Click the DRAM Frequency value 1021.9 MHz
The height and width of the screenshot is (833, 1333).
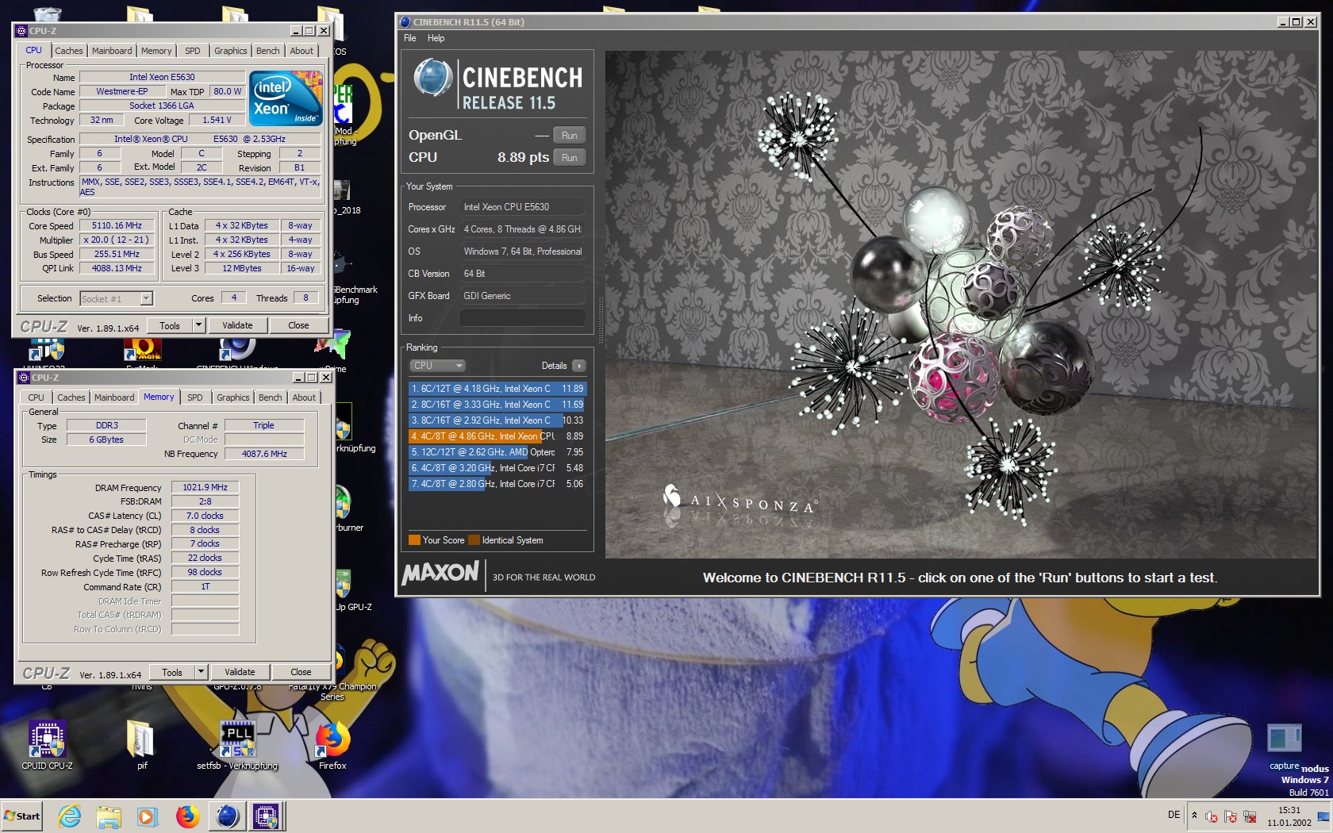coord(206,487)
